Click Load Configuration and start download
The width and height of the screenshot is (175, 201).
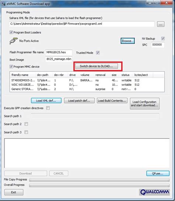coord(145,103)
